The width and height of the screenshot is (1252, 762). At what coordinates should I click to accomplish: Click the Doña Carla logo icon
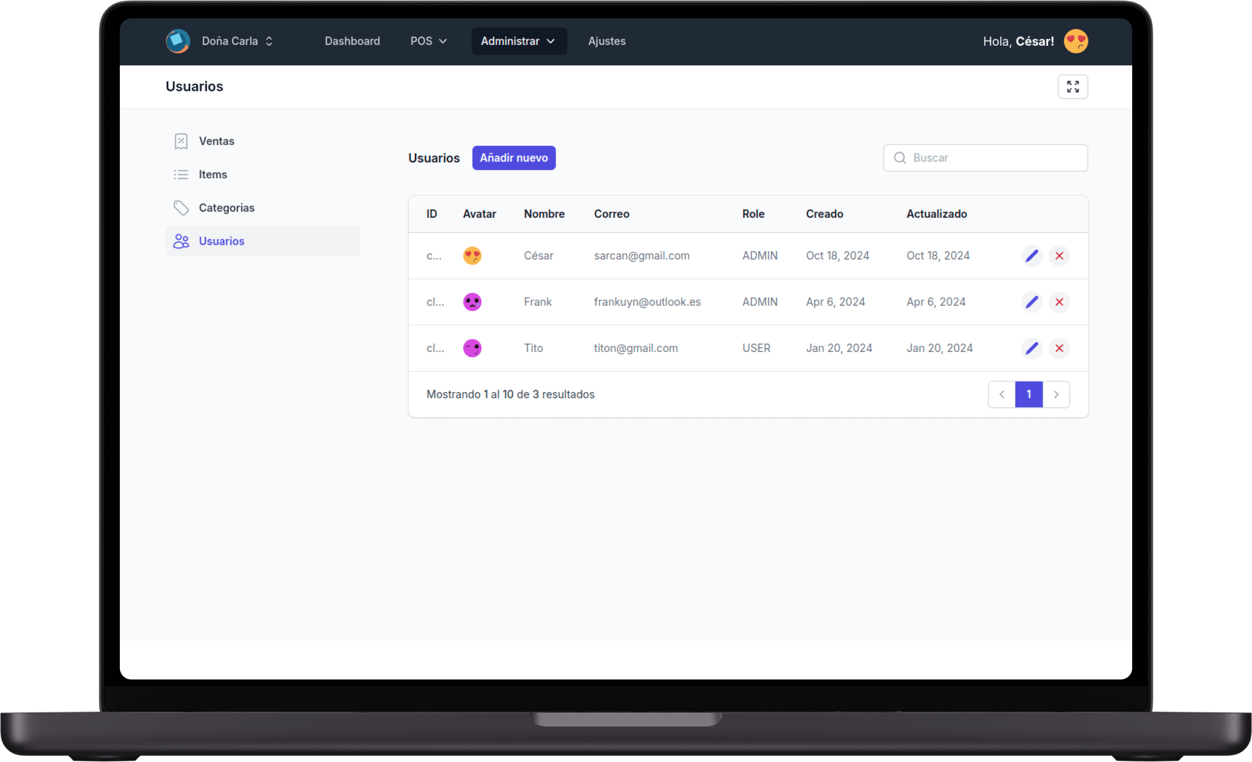tap(178, 41)
